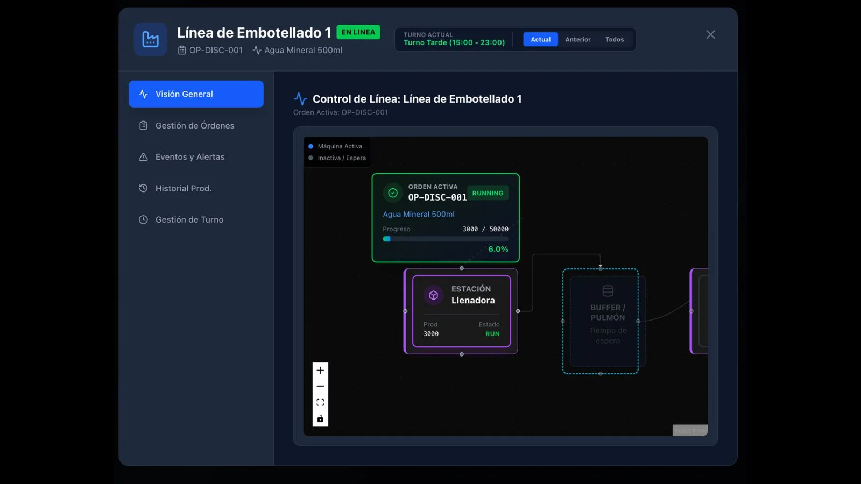Open the Gestión de Órdenes section

pyautogui.click(x=195, y=125)
